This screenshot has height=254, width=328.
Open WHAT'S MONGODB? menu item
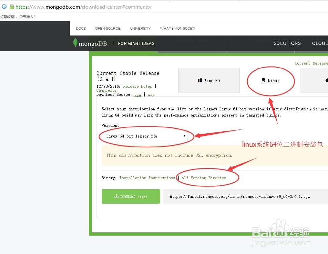tap(177, 29)
